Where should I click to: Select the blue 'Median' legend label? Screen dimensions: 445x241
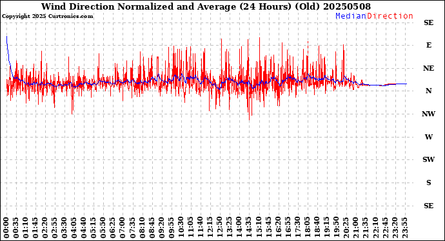(x=351, y=16)
